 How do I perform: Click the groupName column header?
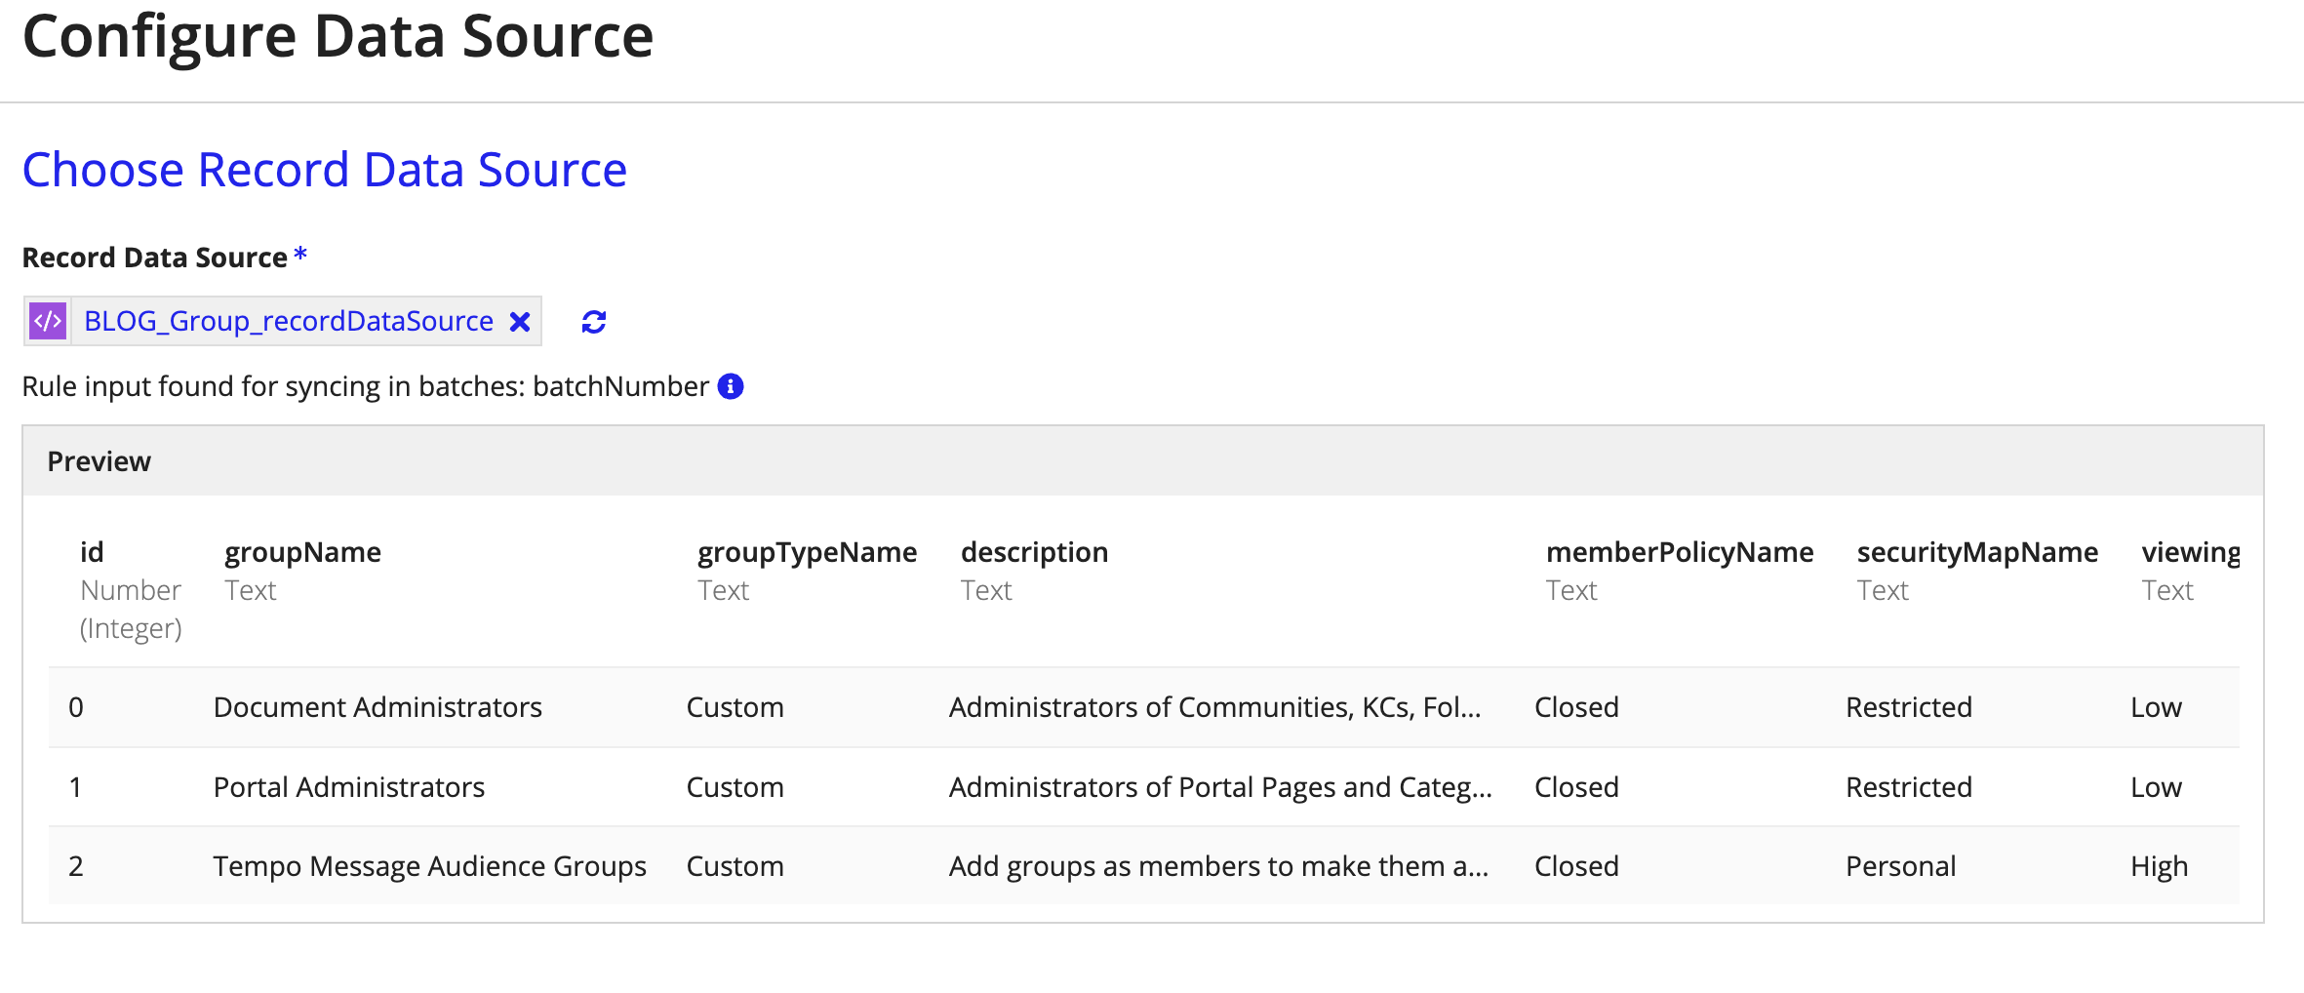coord(302,552)
